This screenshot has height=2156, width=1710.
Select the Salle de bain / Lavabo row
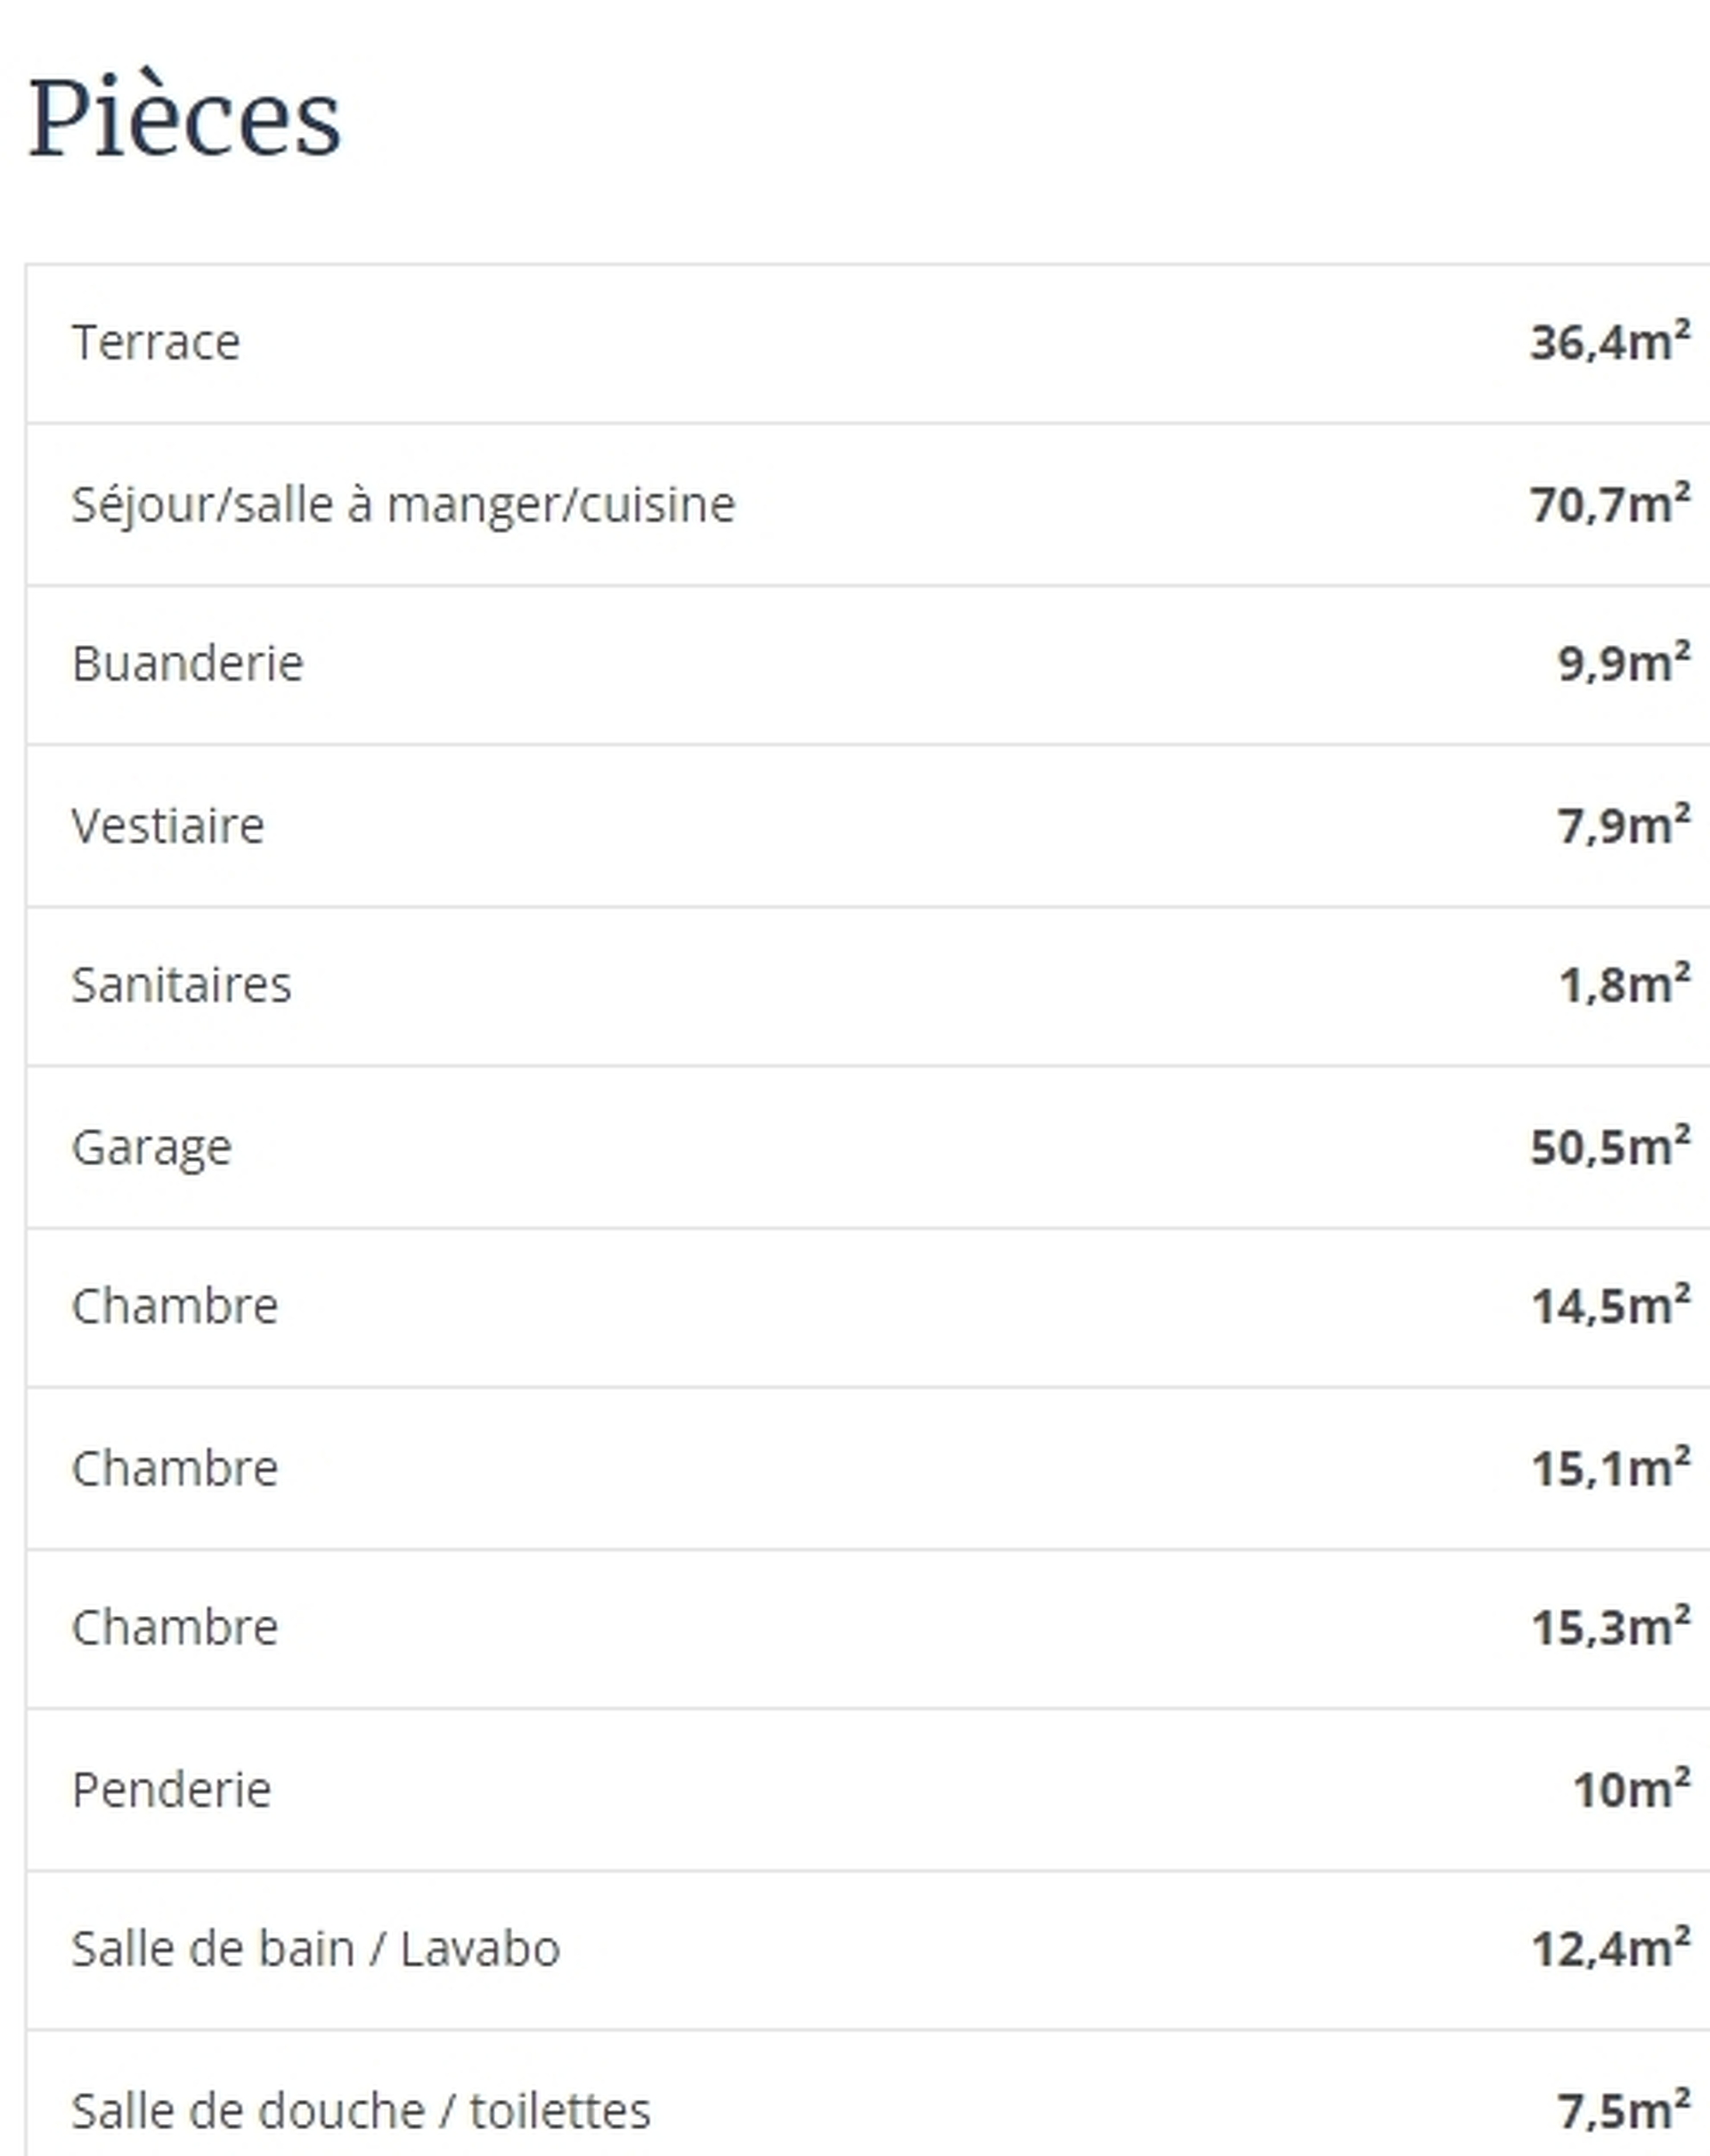(x=867, y=1950)
